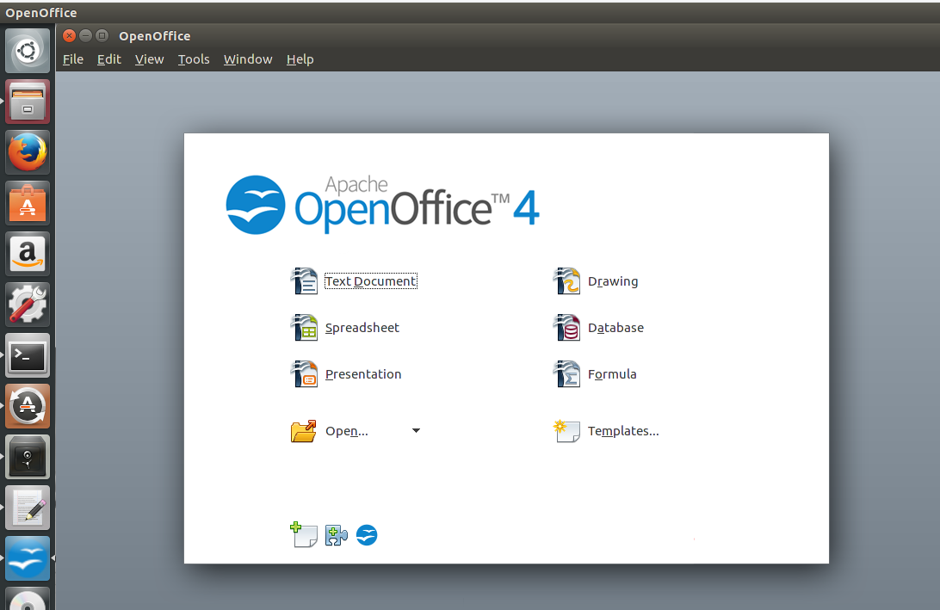940x610 pixels.
Task: Create a new Formula document
Action: [613, 374]
